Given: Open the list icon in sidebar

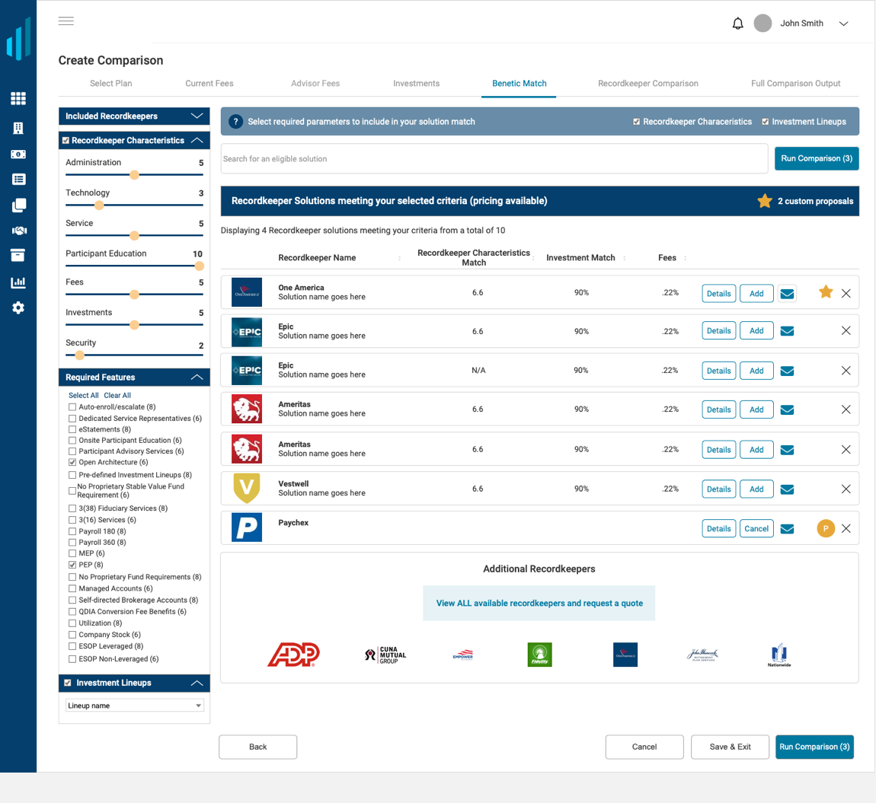Looking at the screenshot, I should click(x=18, y=180).
